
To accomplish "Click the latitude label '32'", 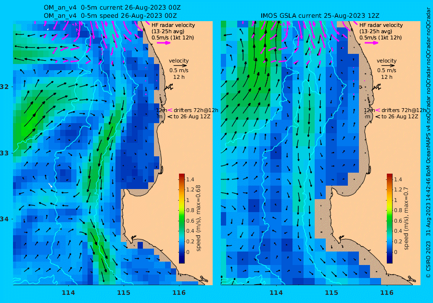I will (4, 87).
